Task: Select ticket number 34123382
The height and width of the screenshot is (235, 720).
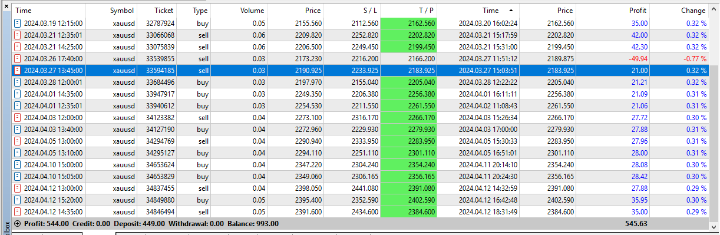Action: coord(160,118)
